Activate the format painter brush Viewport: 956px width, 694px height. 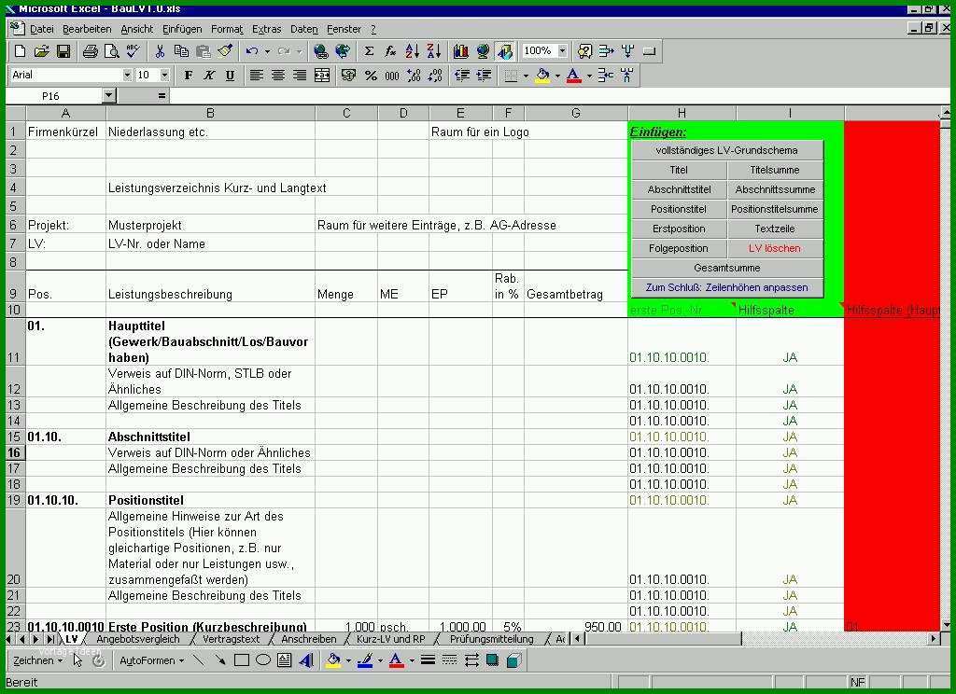tap(225, 51)
